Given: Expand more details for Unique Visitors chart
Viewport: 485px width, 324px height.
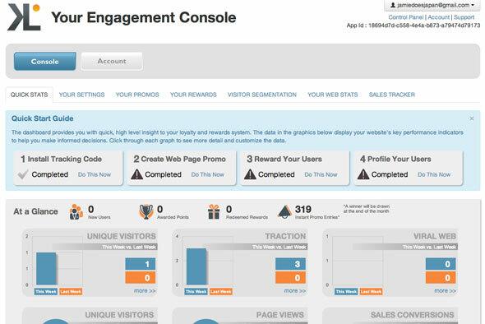Looking at the screenshot, I should [145, 291].
